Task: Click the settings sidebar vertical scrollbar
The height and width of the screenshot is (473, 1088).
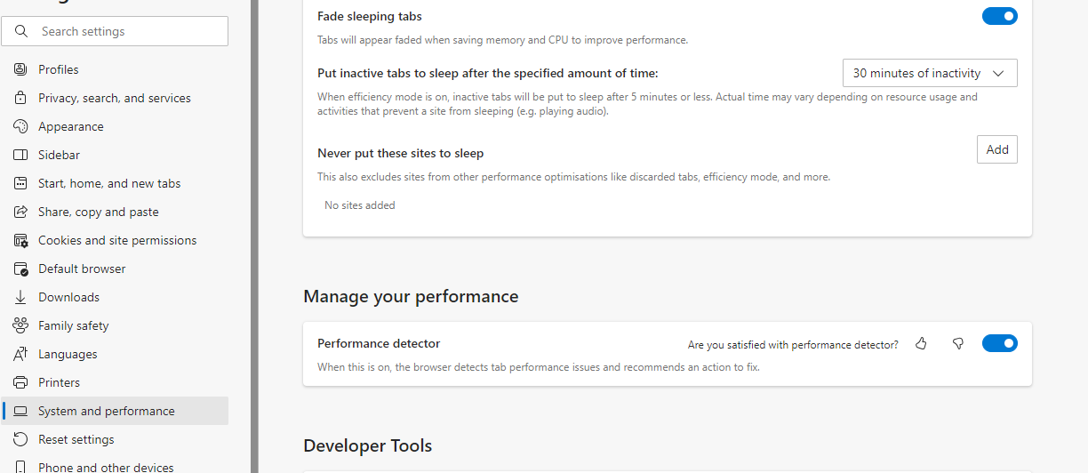Action: click(x=254, y=236)
